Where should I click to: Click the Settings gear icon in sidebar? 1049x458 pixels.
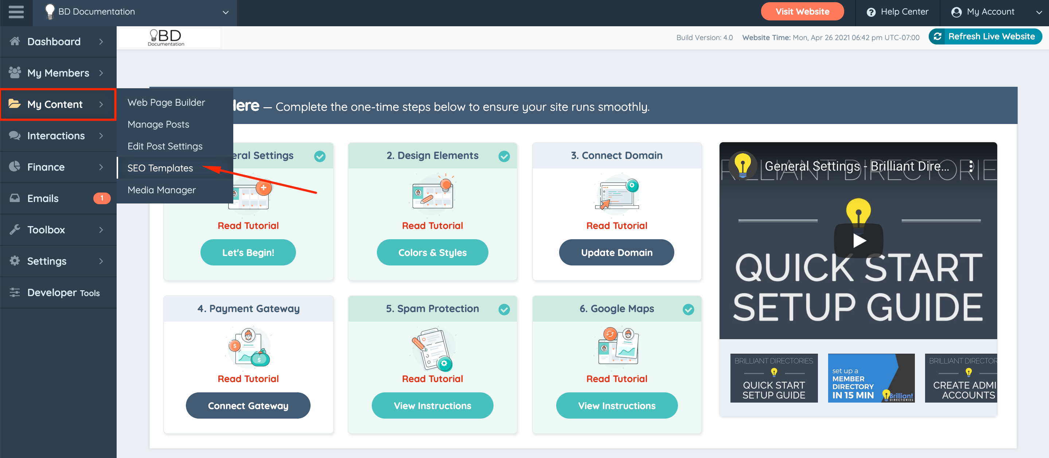(15, 261)
